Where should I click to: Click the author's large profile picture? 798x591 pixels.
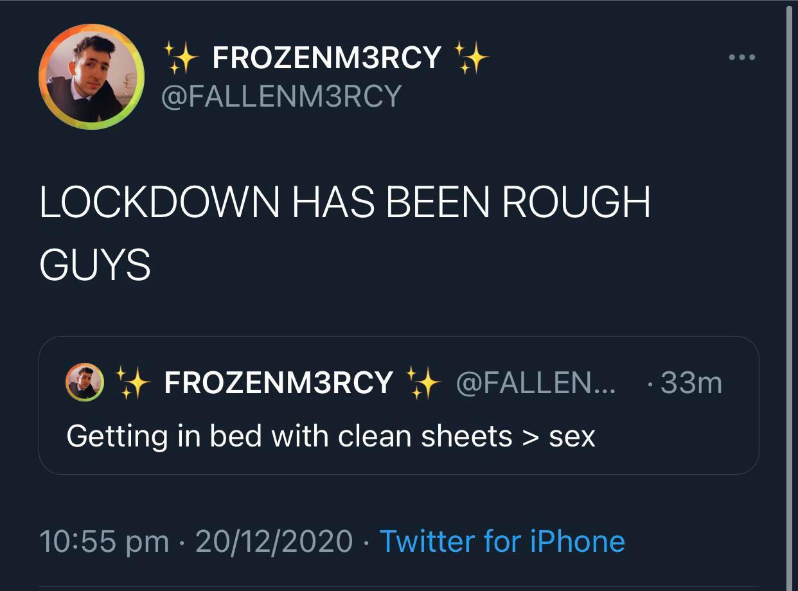point(91,76)
